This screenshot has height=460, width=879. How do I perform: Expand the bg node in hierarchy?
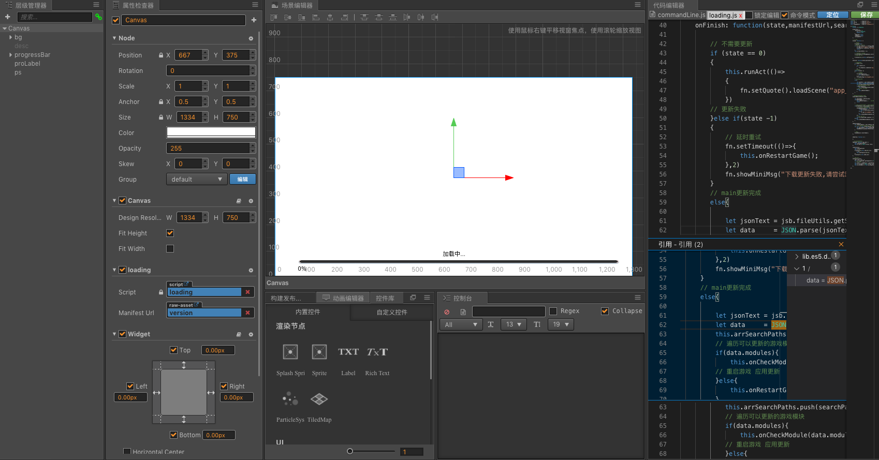click(x=11, y=37)
